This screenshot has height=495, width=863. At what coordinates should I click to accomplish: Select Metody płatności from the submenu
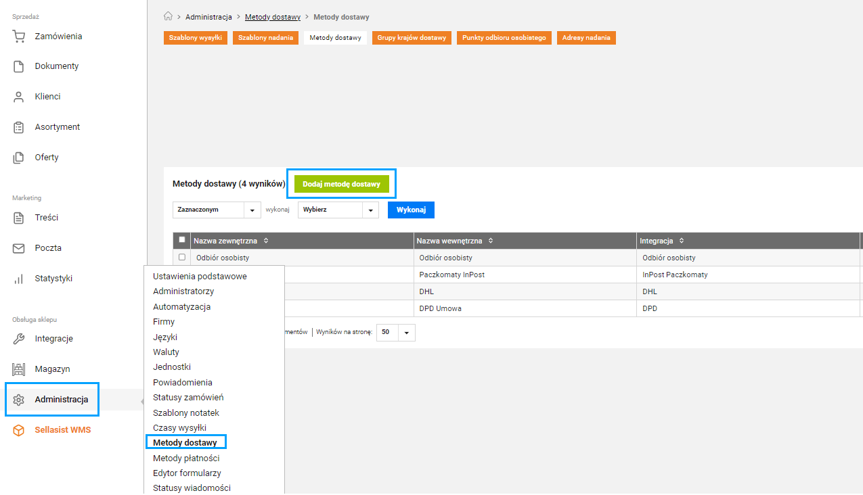click(186, 458)
